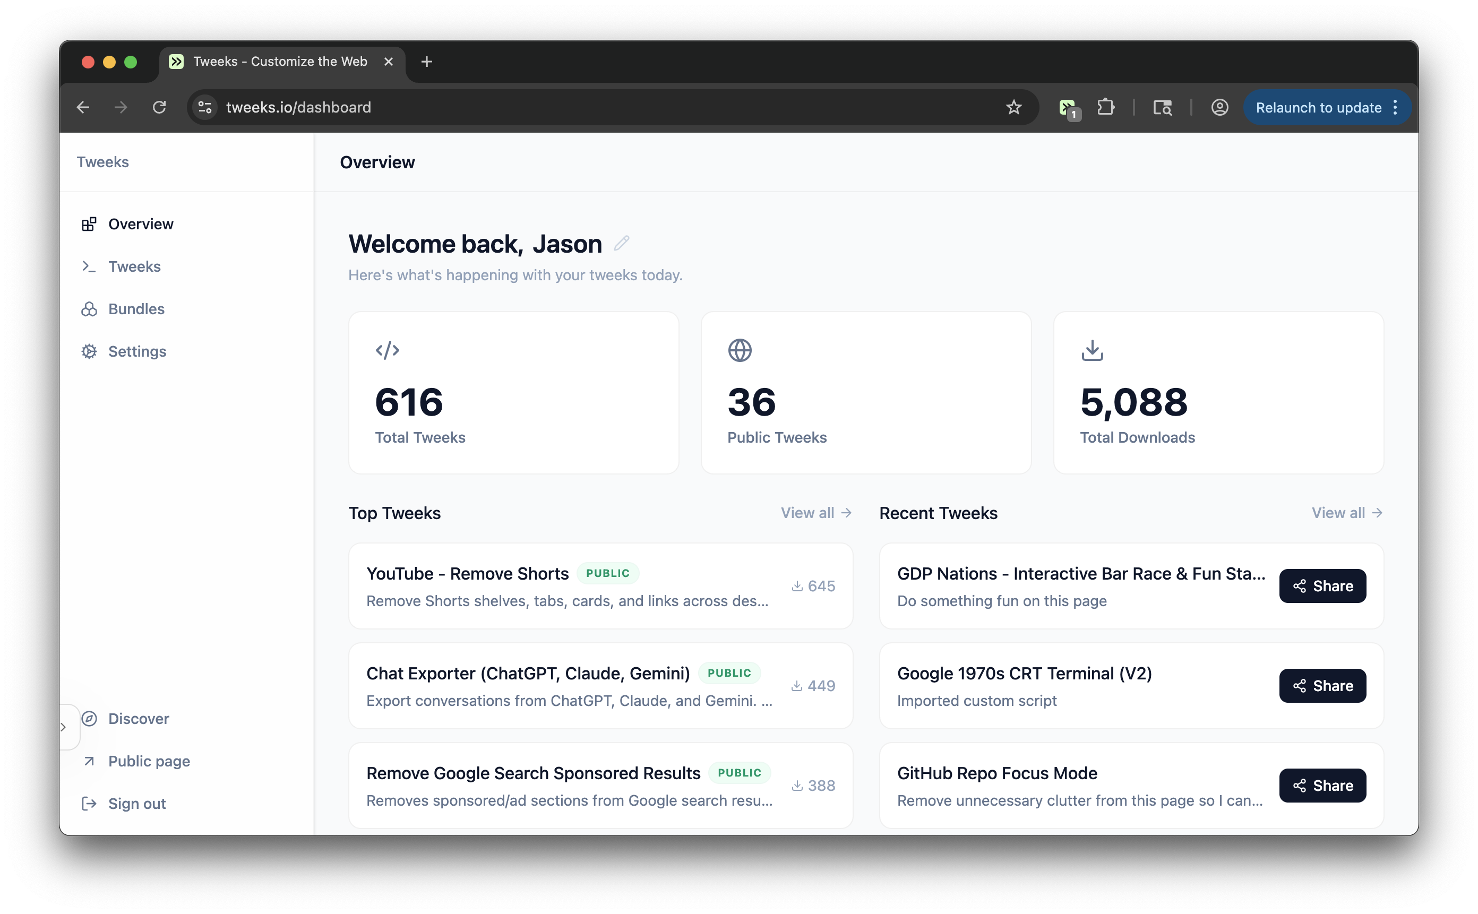Click the download icon on YouTube - Remove Shorts card
1478x914 pixels.
[x=797, y=586]
